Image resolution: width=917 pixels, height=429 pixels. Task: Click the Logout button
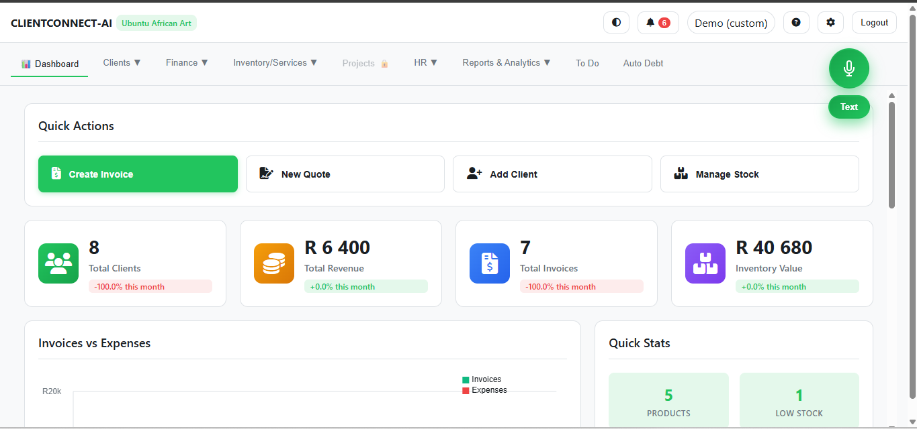[873, 21]
